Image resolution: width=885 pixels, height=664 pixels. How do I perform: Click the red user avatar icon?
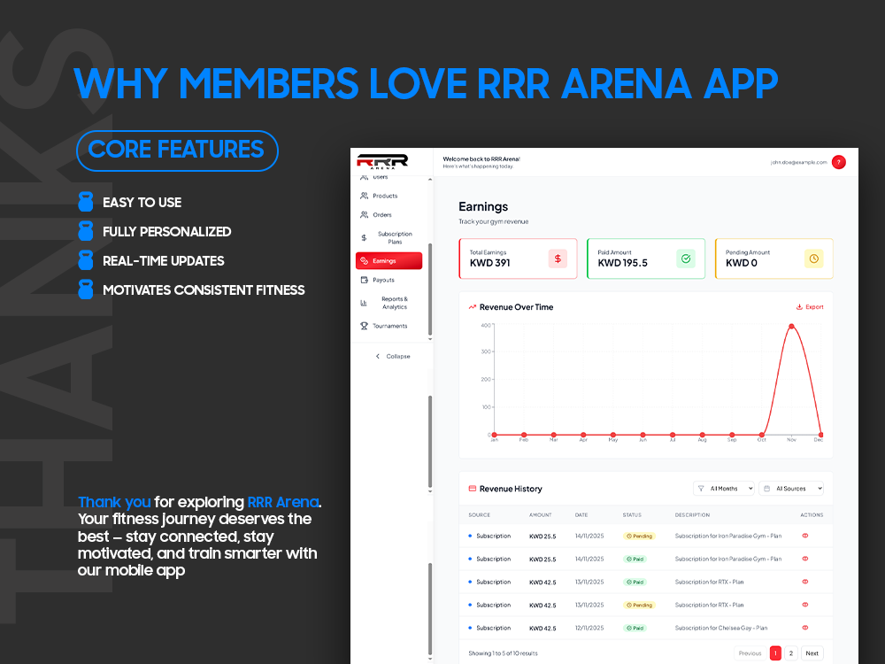tap(839, 163)
